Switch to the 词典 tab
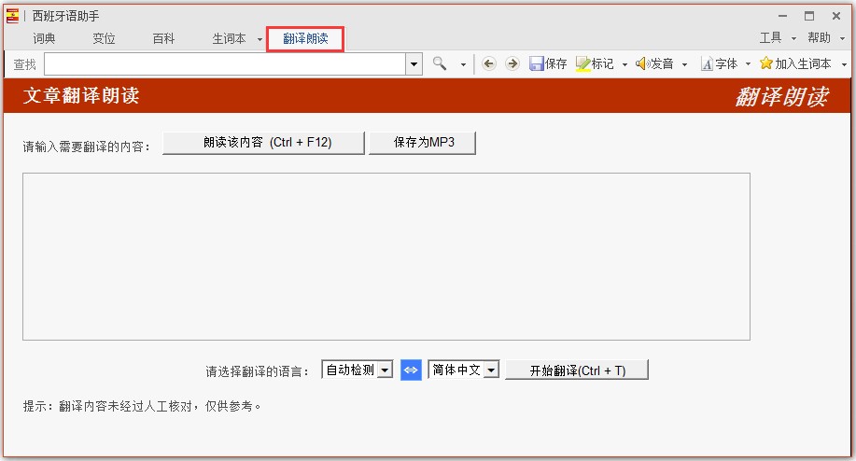Screen dimensions: 856x461 point(44,38)
